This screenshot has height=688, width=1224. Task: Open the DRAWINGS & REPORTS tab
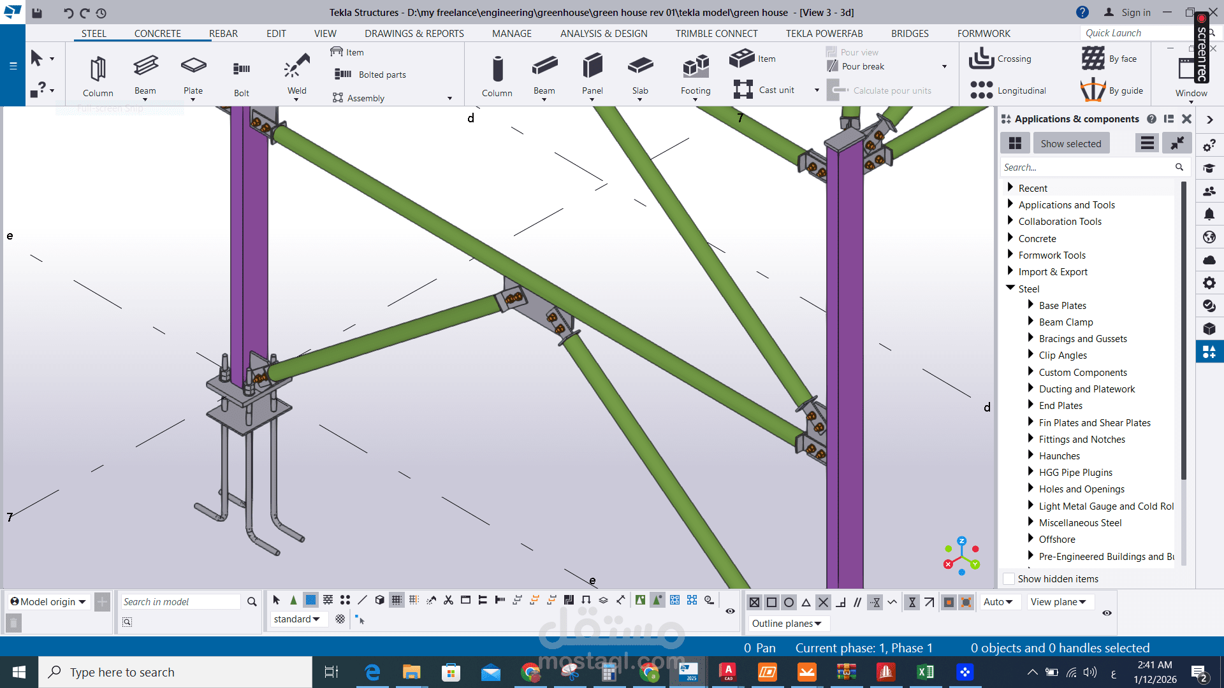click(414, 33)
